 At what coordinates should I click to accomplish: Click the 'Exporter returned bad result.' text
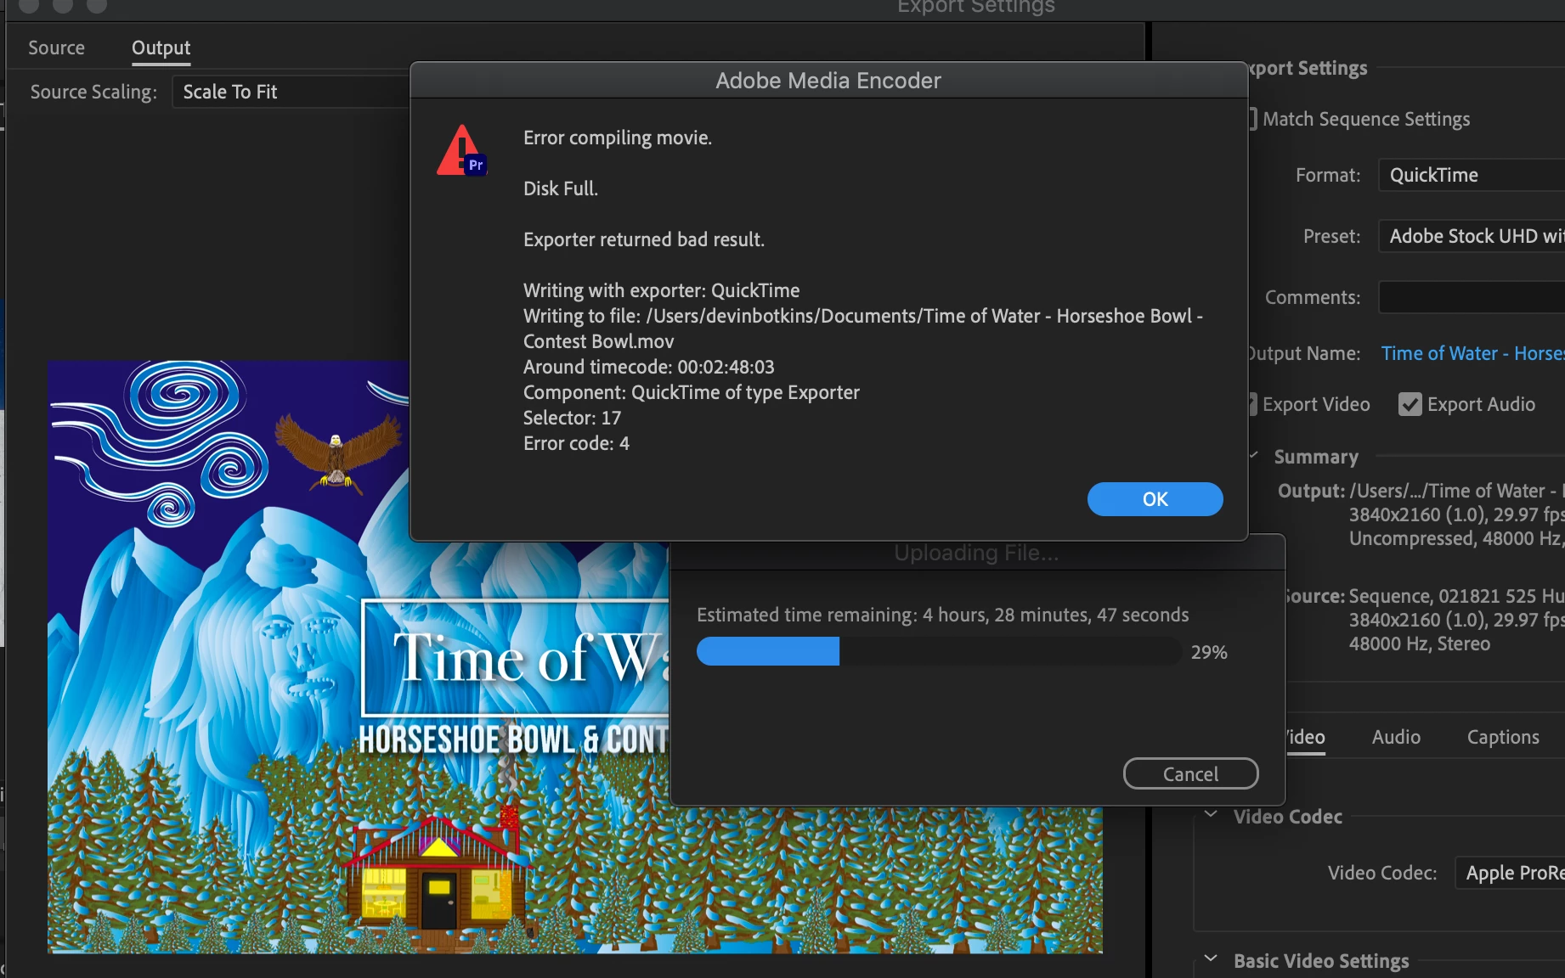point(644,239)
